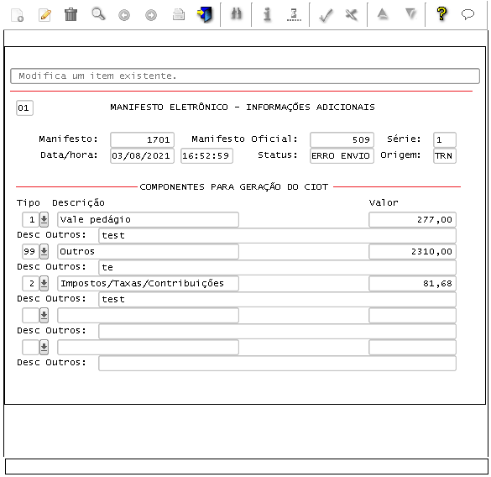This screenshot has height=477, width=491.
Task: Click the Outros description field
Action: [148, 251]
